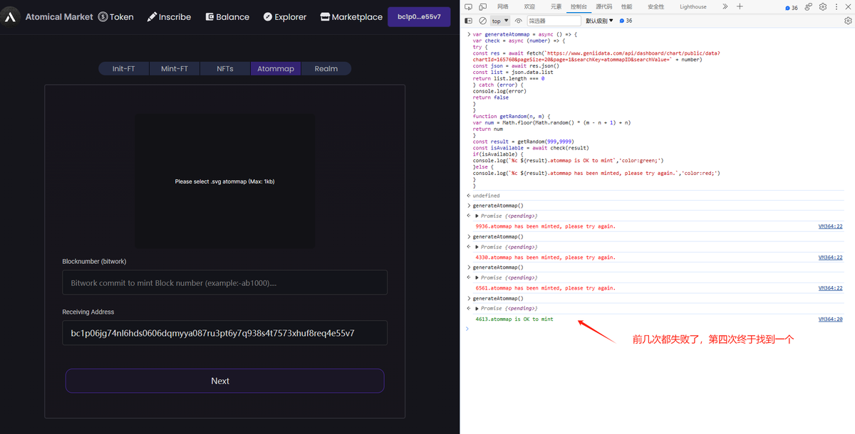Focus the 筛选器 console filter field

554,21
